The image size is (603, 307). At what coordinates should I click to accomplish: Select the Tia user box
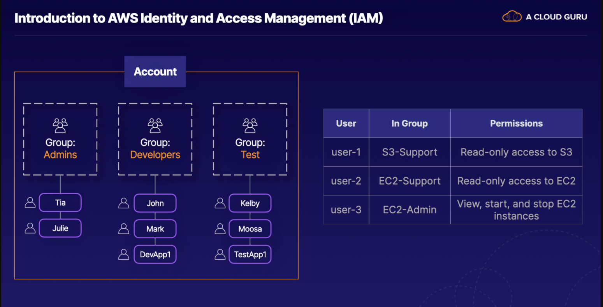tap(60, 202)
